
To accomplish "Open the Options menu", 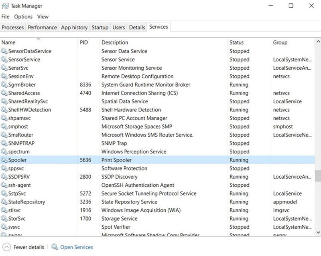I will click(x=23, y=16).
